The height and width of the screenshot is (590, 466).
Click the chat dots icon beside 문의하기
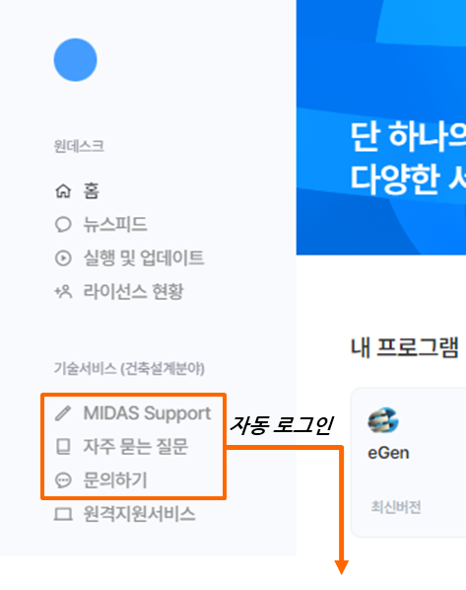tap(63, 480)
